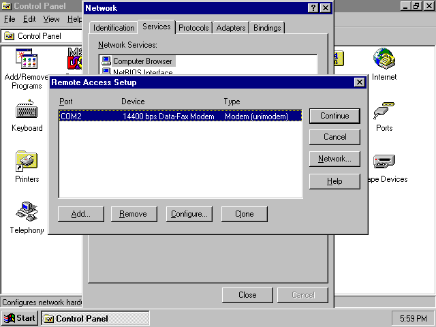Open the View menu in Control Panel
Image resolution: width=436 pixels, height=327 pixels.
(x=51, y=19)
